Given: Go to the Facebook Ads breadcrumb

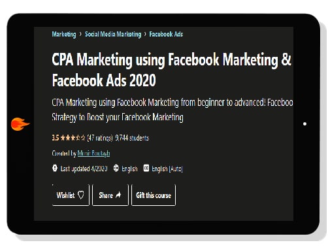Looking at the screenshot, I should (x=166, y=34).
